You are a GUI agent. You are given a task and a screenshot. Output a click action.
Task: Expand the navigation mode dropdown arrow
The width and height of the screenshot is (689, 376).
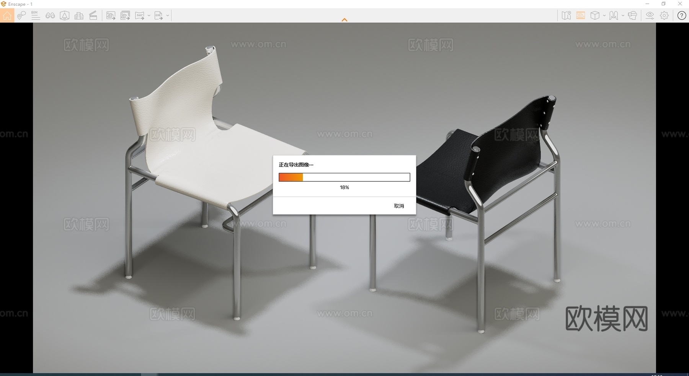(x=623, y=16)
